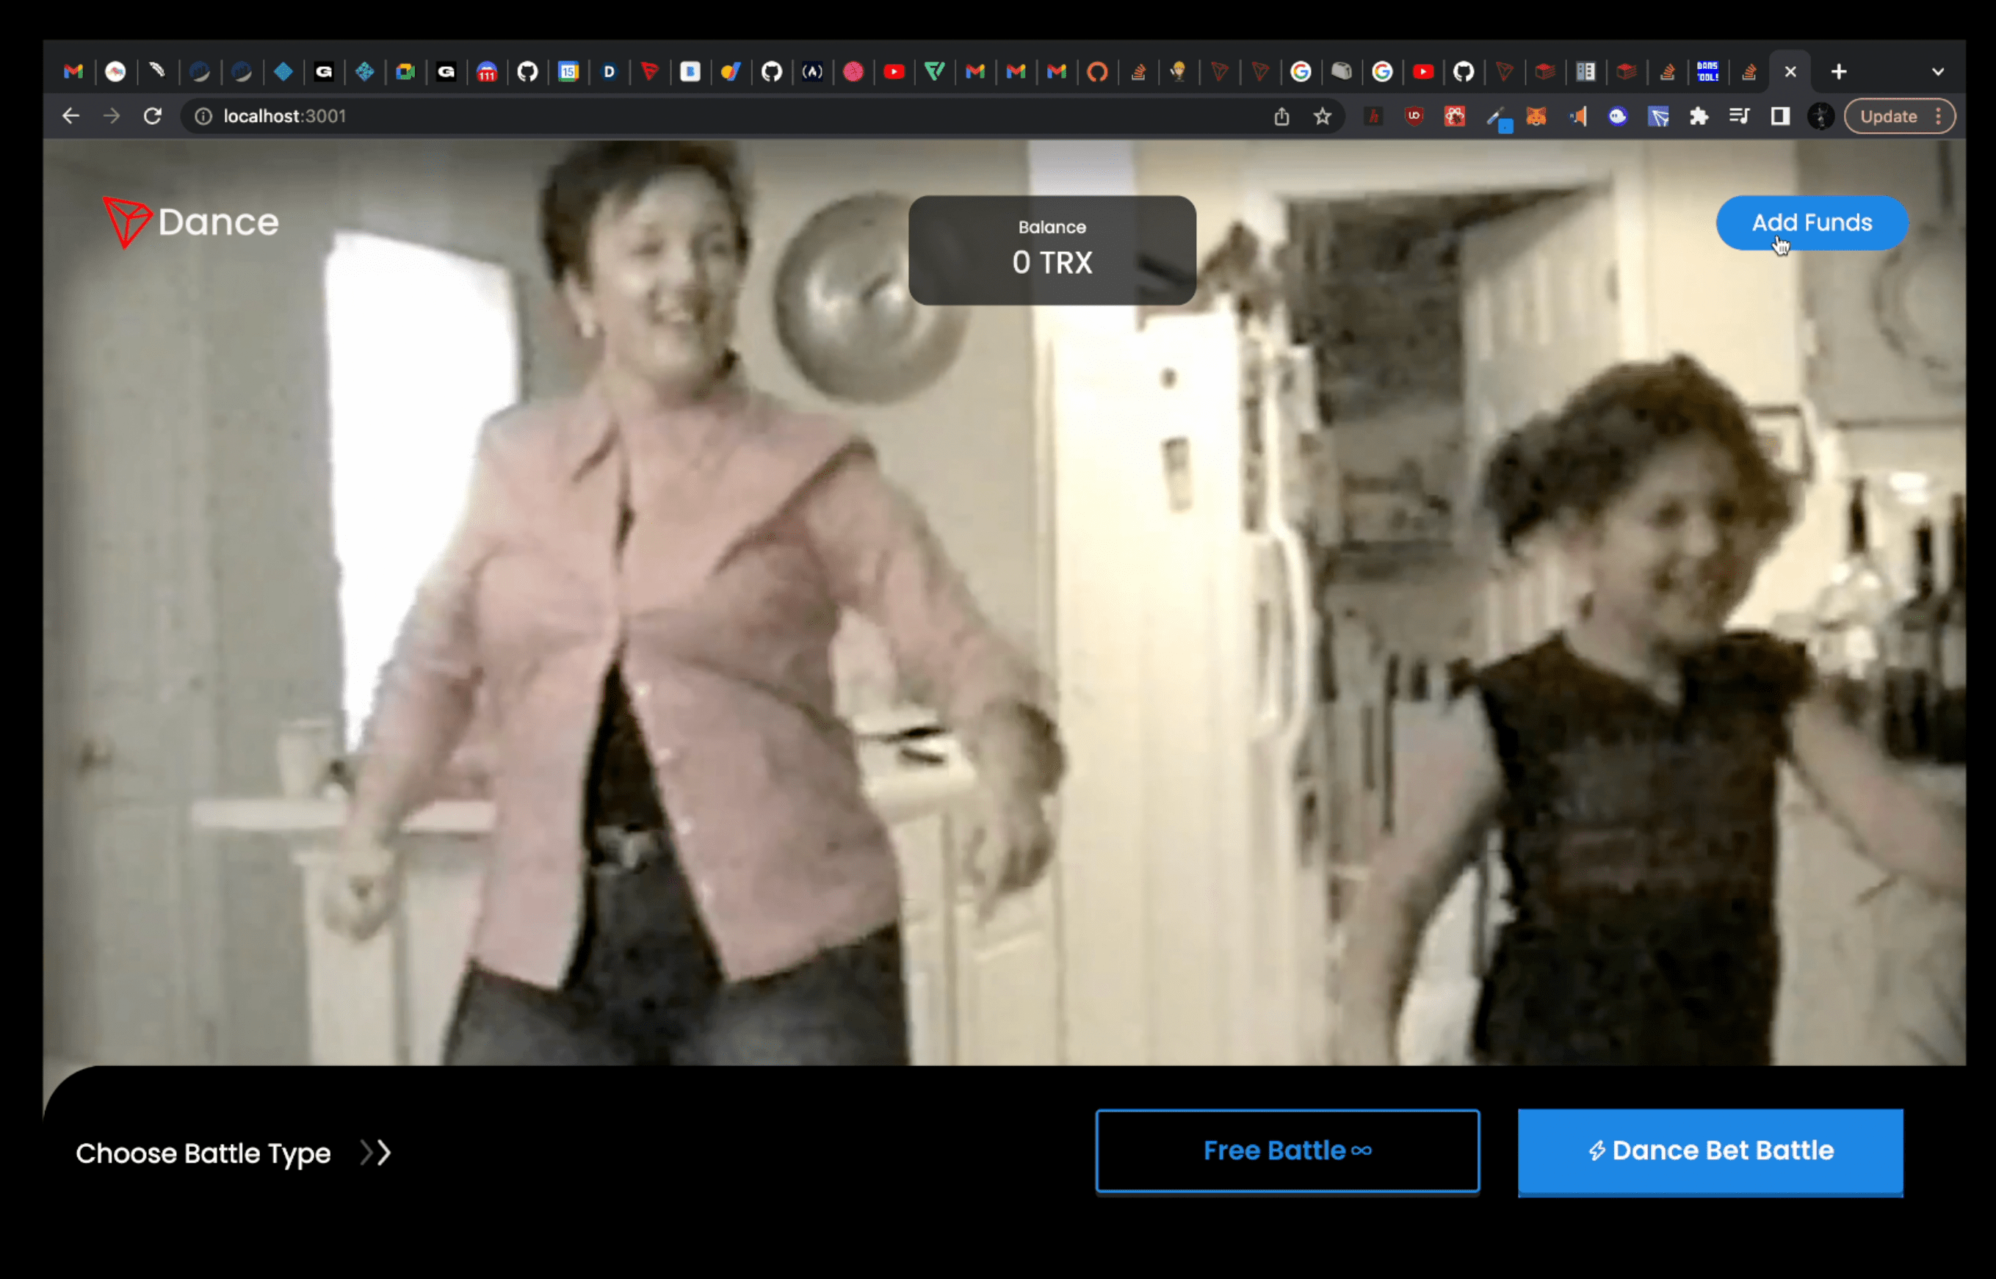Open the media controls icon
Image resolution: width=1996 pixels, height=1279 pixels.
(x=1738, y=116)
